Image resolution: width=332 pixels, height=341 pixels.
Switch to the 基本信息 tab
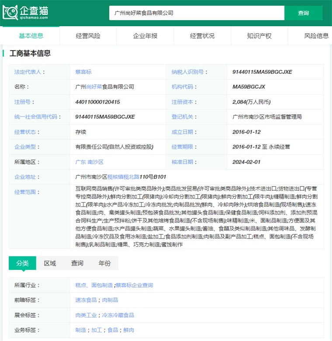(x=31, y=36)
